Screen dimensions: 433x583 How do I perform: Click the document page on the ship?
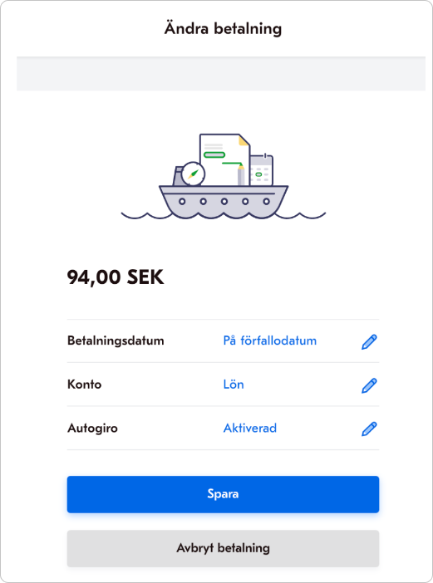(224, 159)
